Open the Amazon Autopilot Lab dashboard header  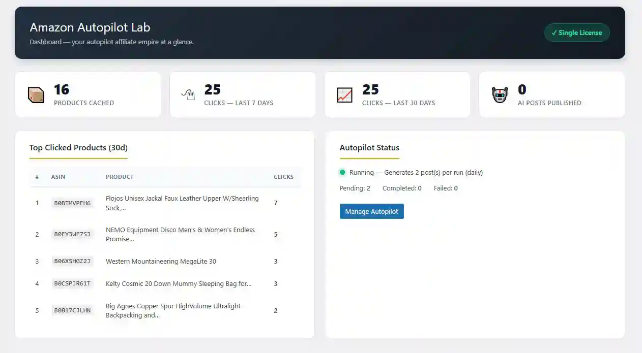90,27
